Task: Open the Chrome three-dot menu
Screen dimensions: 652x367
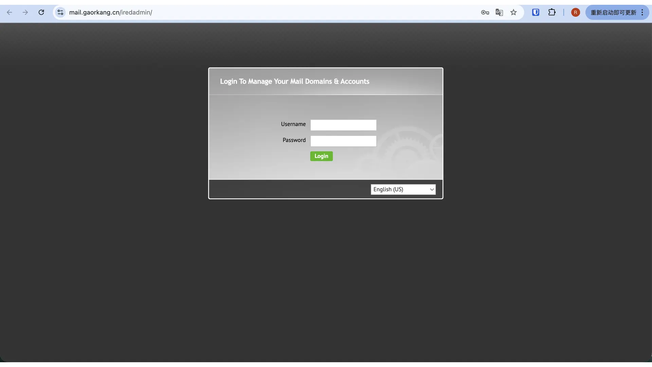Action: [642, 13]
